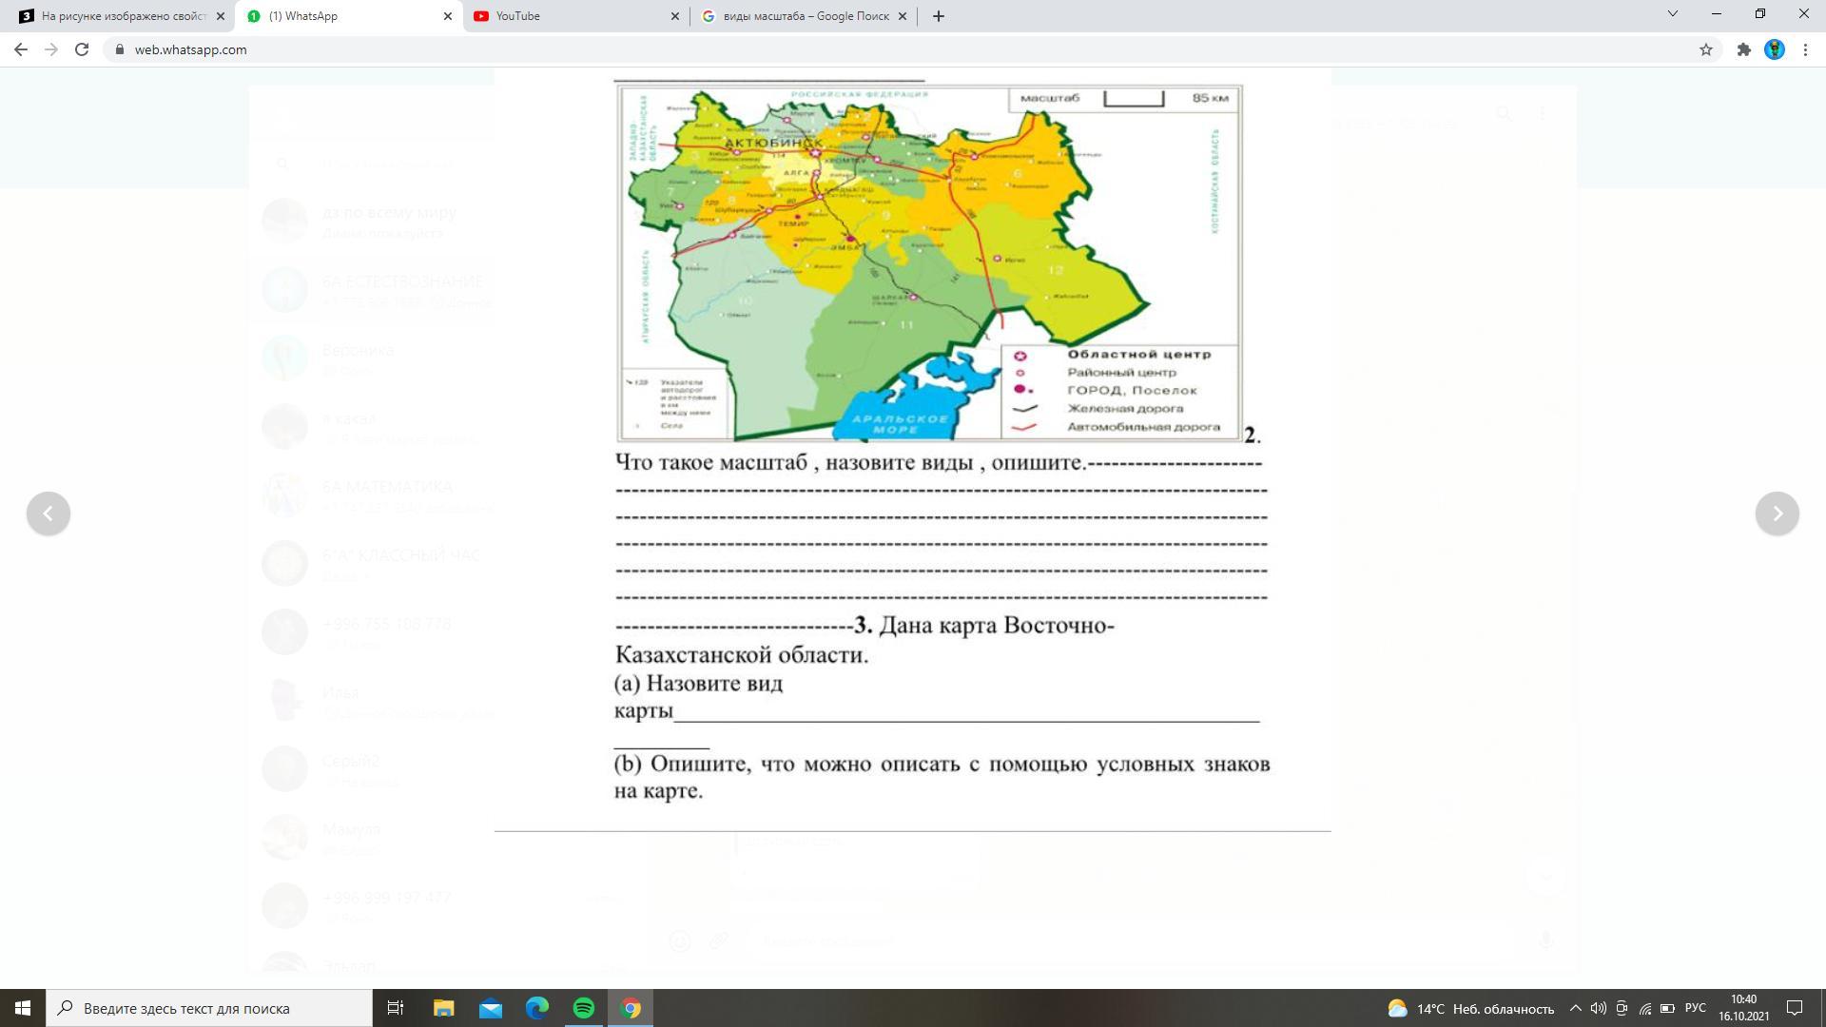Go to the previous image with left arrow

pos(49,513)
